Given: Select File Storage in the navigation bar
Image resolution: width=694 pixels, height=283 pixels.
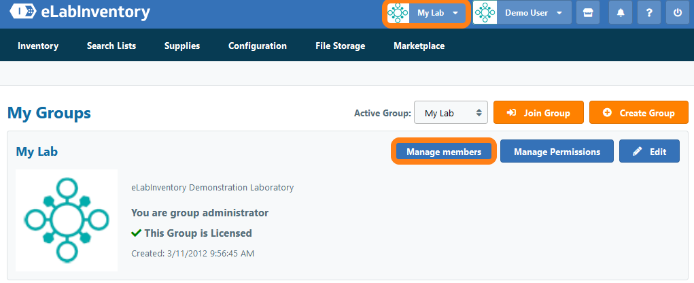Looking at the screenshot, I should click(x=340, y=46).
